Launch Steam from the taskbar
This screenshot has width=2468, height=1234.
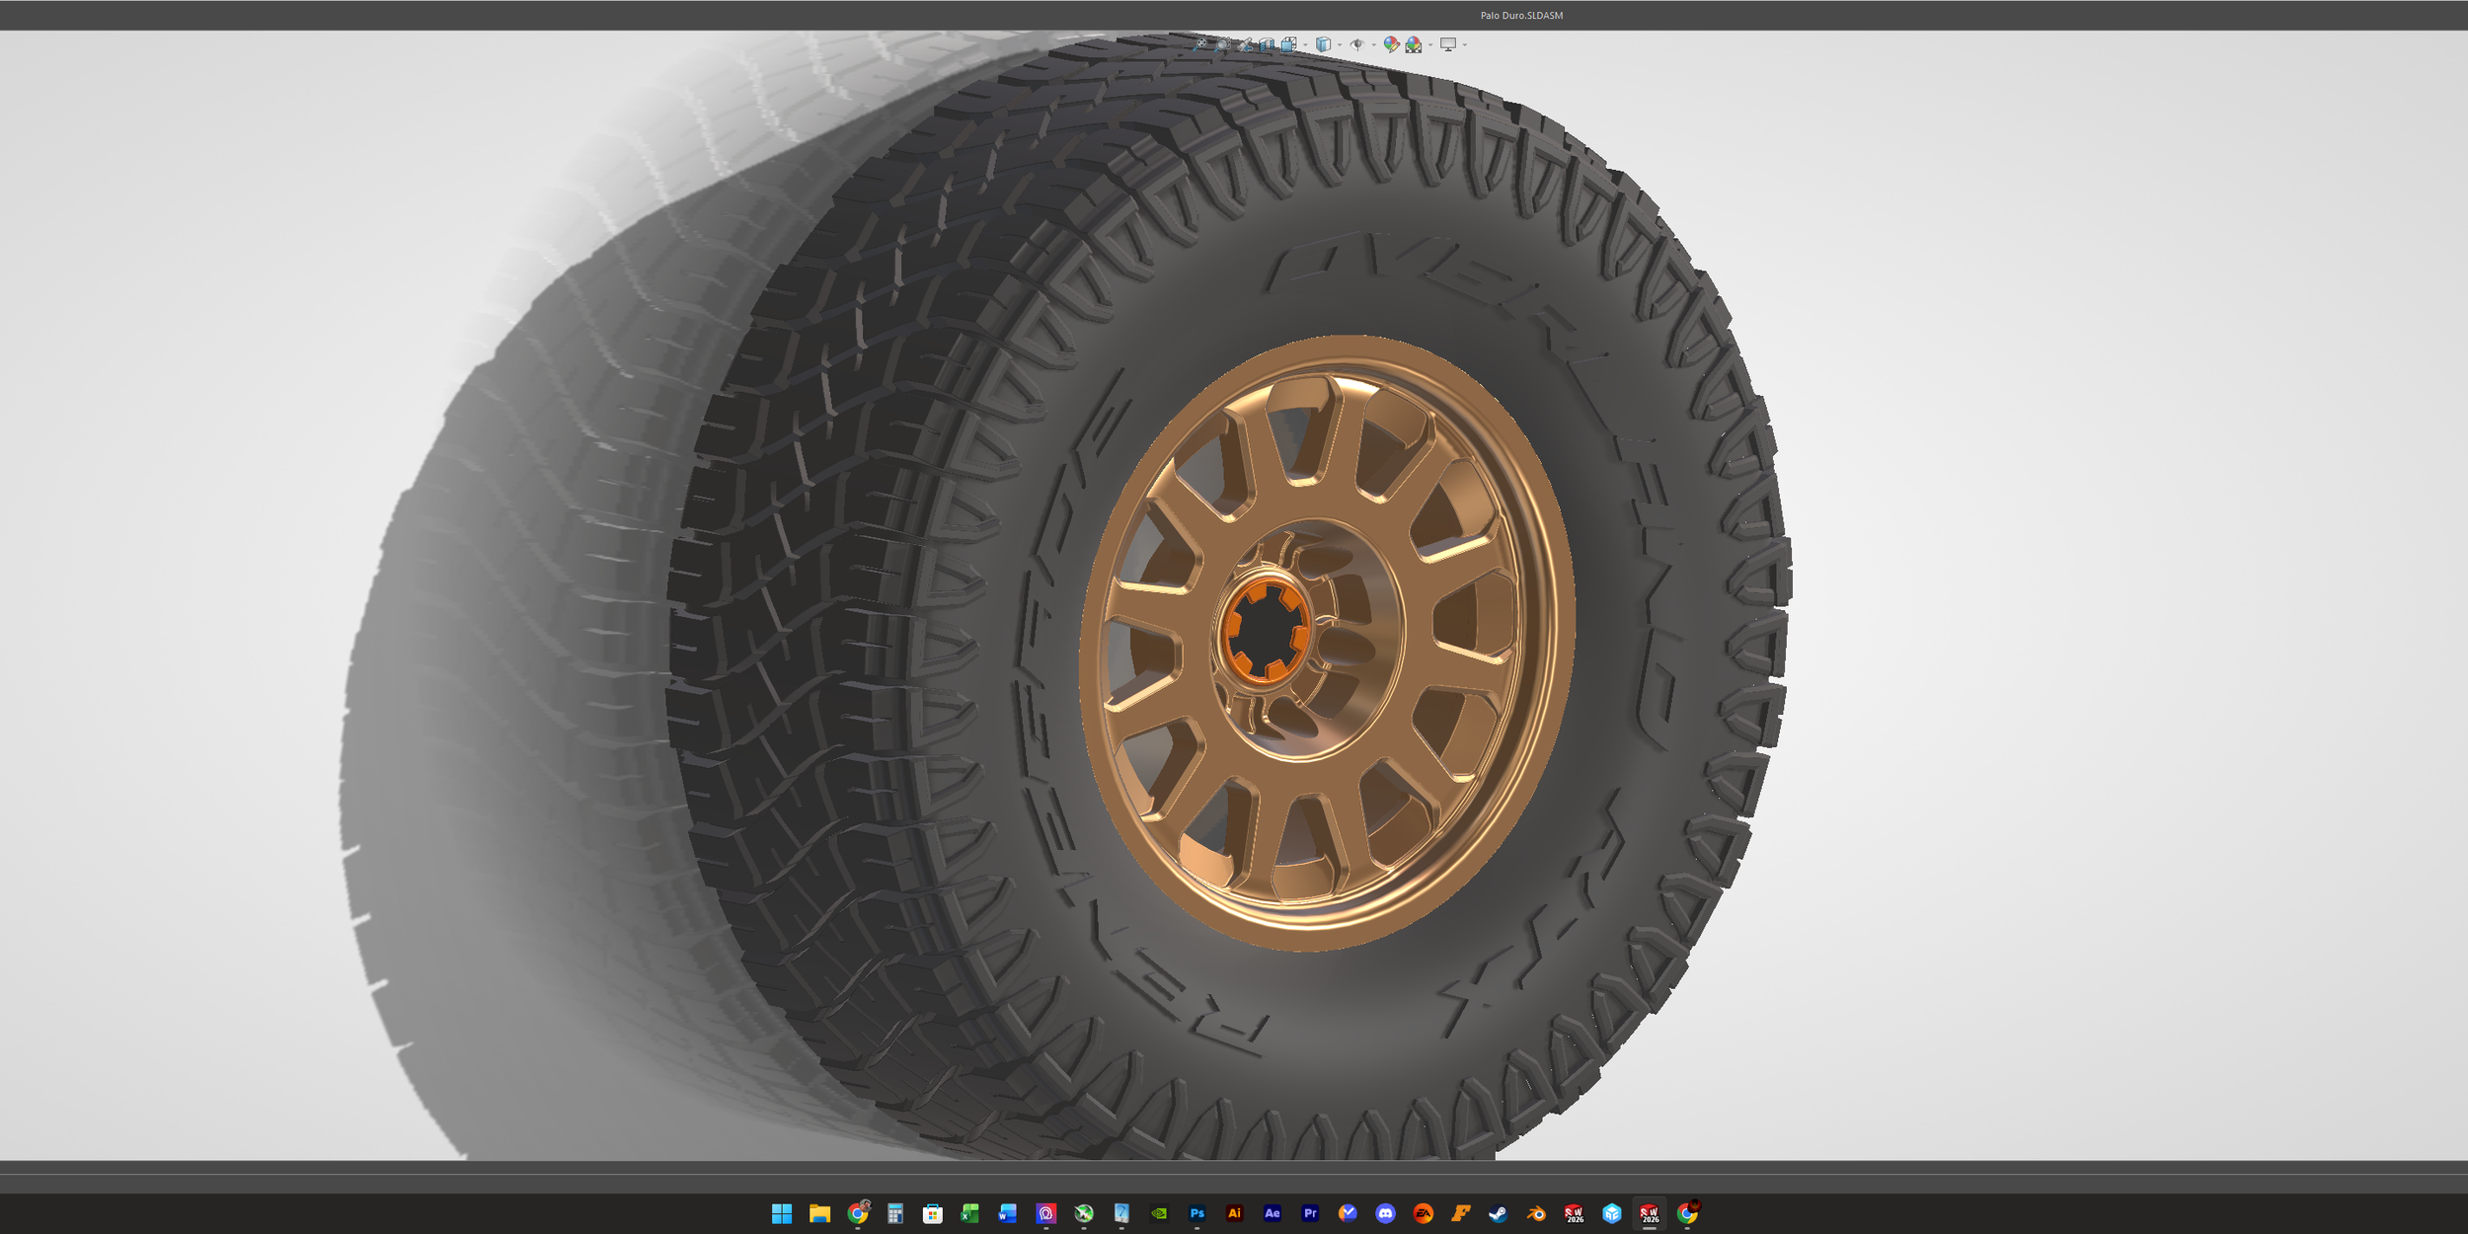(x=1499, y=1213)
